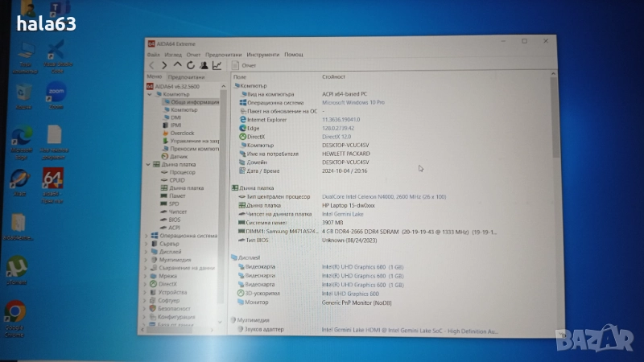Expand the Операционна система tree node
This screenshot has height=362, width=644.
point(147,236)
